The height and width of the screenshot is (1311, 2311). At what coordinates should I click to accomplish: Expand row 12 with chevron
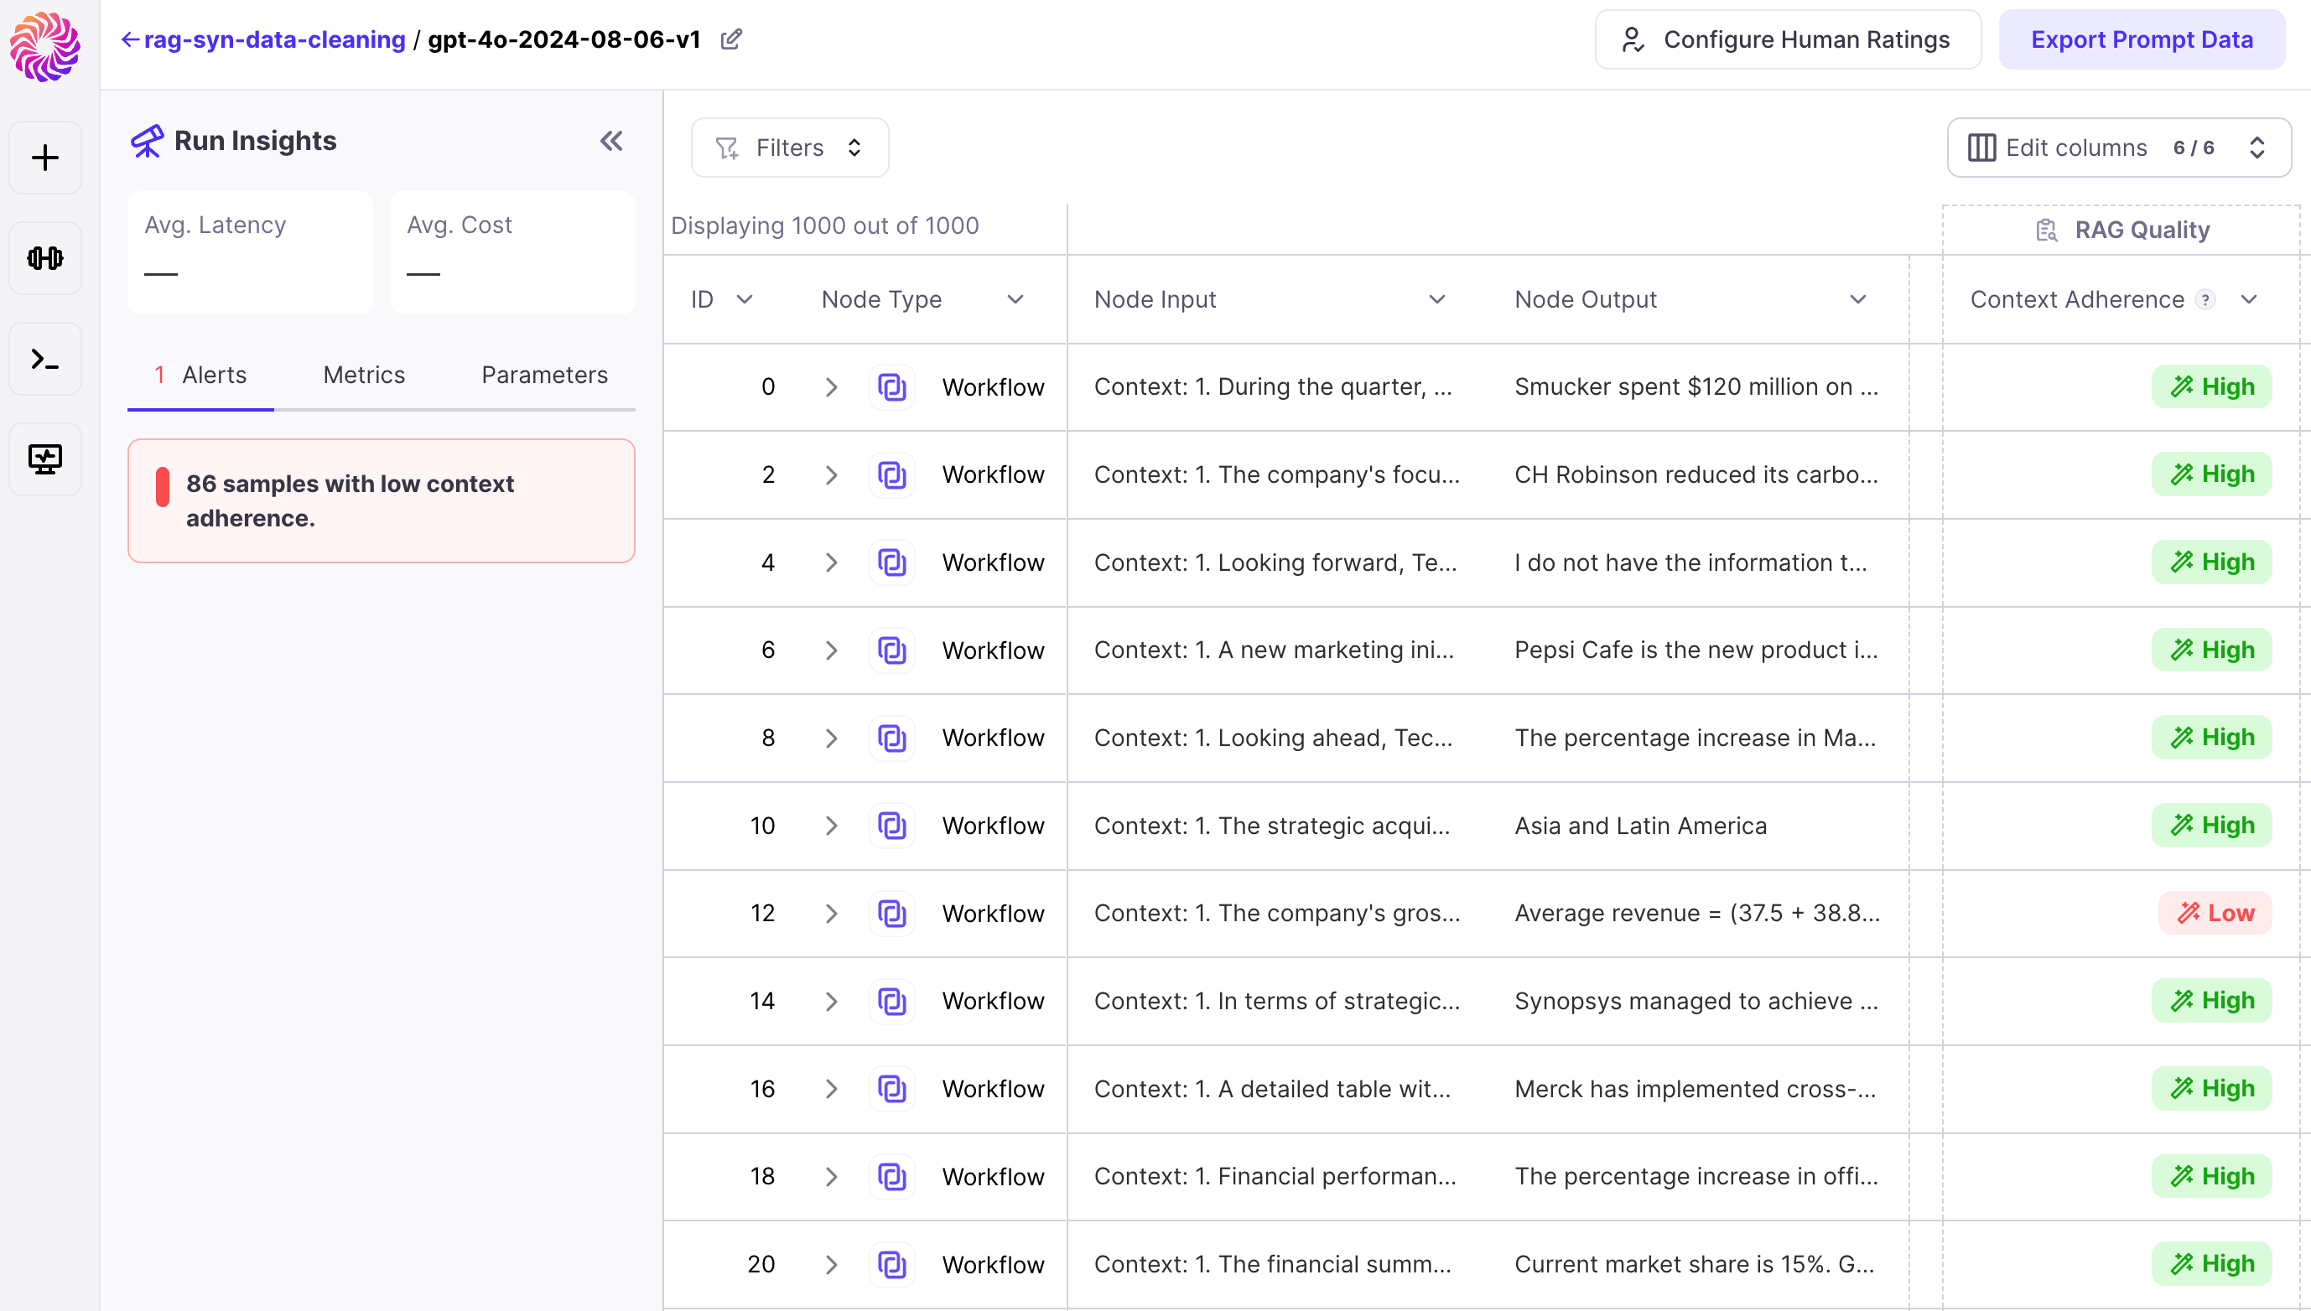click(831, 914)
